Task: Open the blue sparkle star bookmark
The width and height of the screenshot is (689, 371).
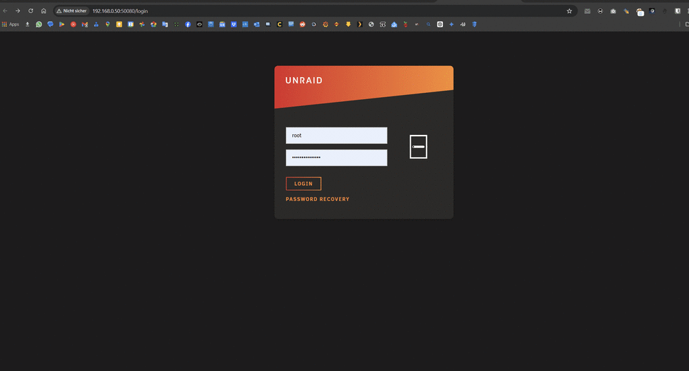Action: click(451, 25)
